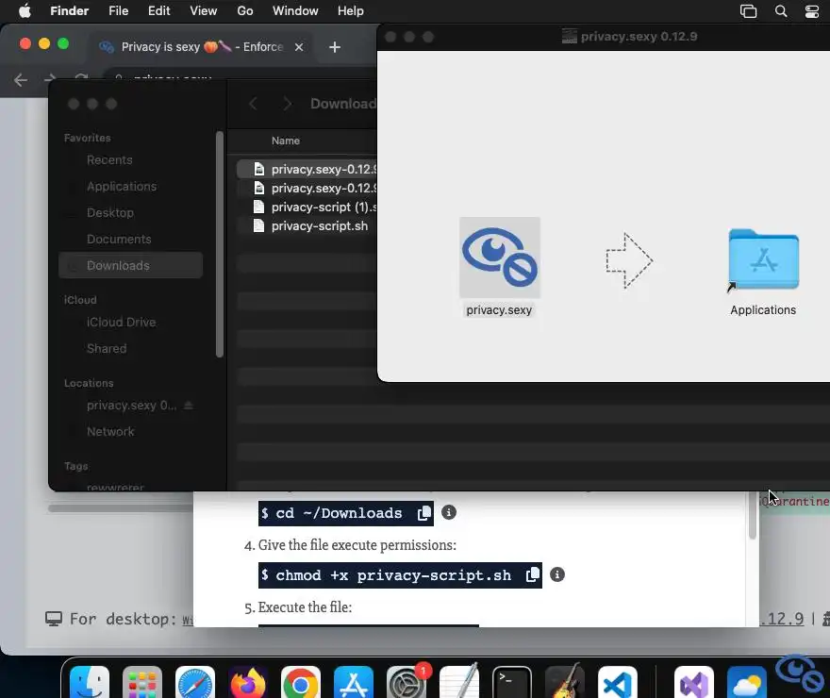This screenshot has height=698, width=830.
Task: Select the privacy-script.sh file
Action: click(x=307, y=226)
